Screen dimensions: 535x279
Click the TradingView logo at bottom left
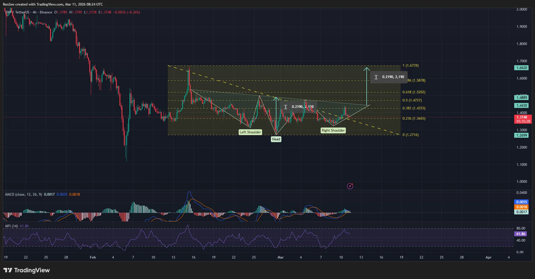point(26,270)
